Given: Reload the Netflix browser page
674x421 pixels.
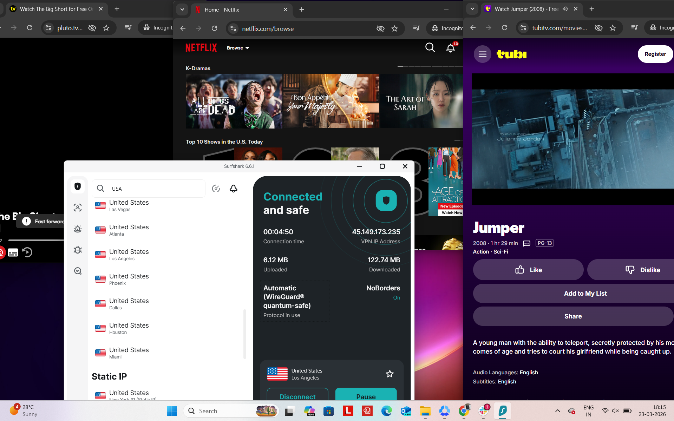Looking at the screenshot, I should (x=214, y=28).
